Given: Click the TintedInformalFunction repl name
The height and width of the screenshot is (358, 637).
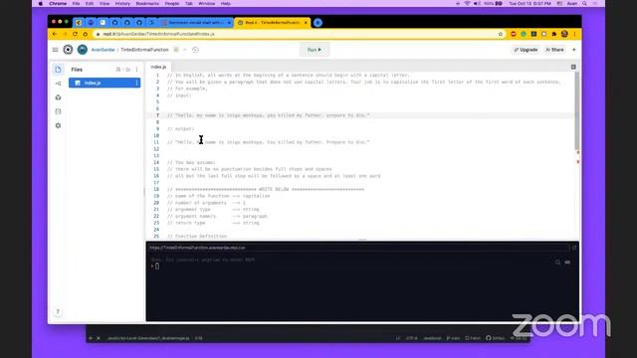Looking at the screenshot, I should click(x=144, y=50).
